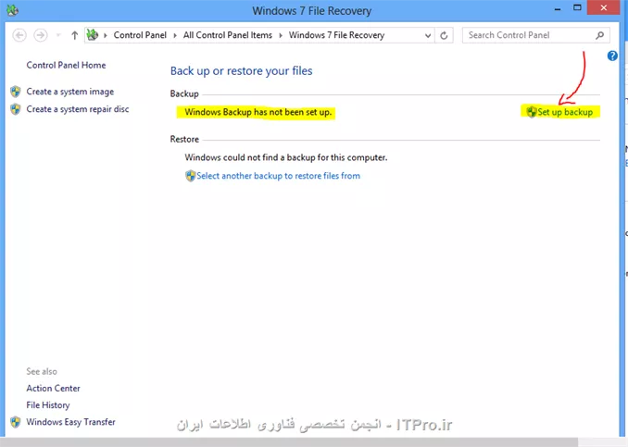The width and height of the screenshot is (628, 447).
Task: Click Select another backup to restore files from
Action: click(278, 176)
